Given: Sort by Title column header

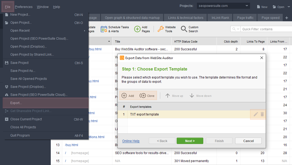Looking at the screenshot, I should tap(142, 42).
